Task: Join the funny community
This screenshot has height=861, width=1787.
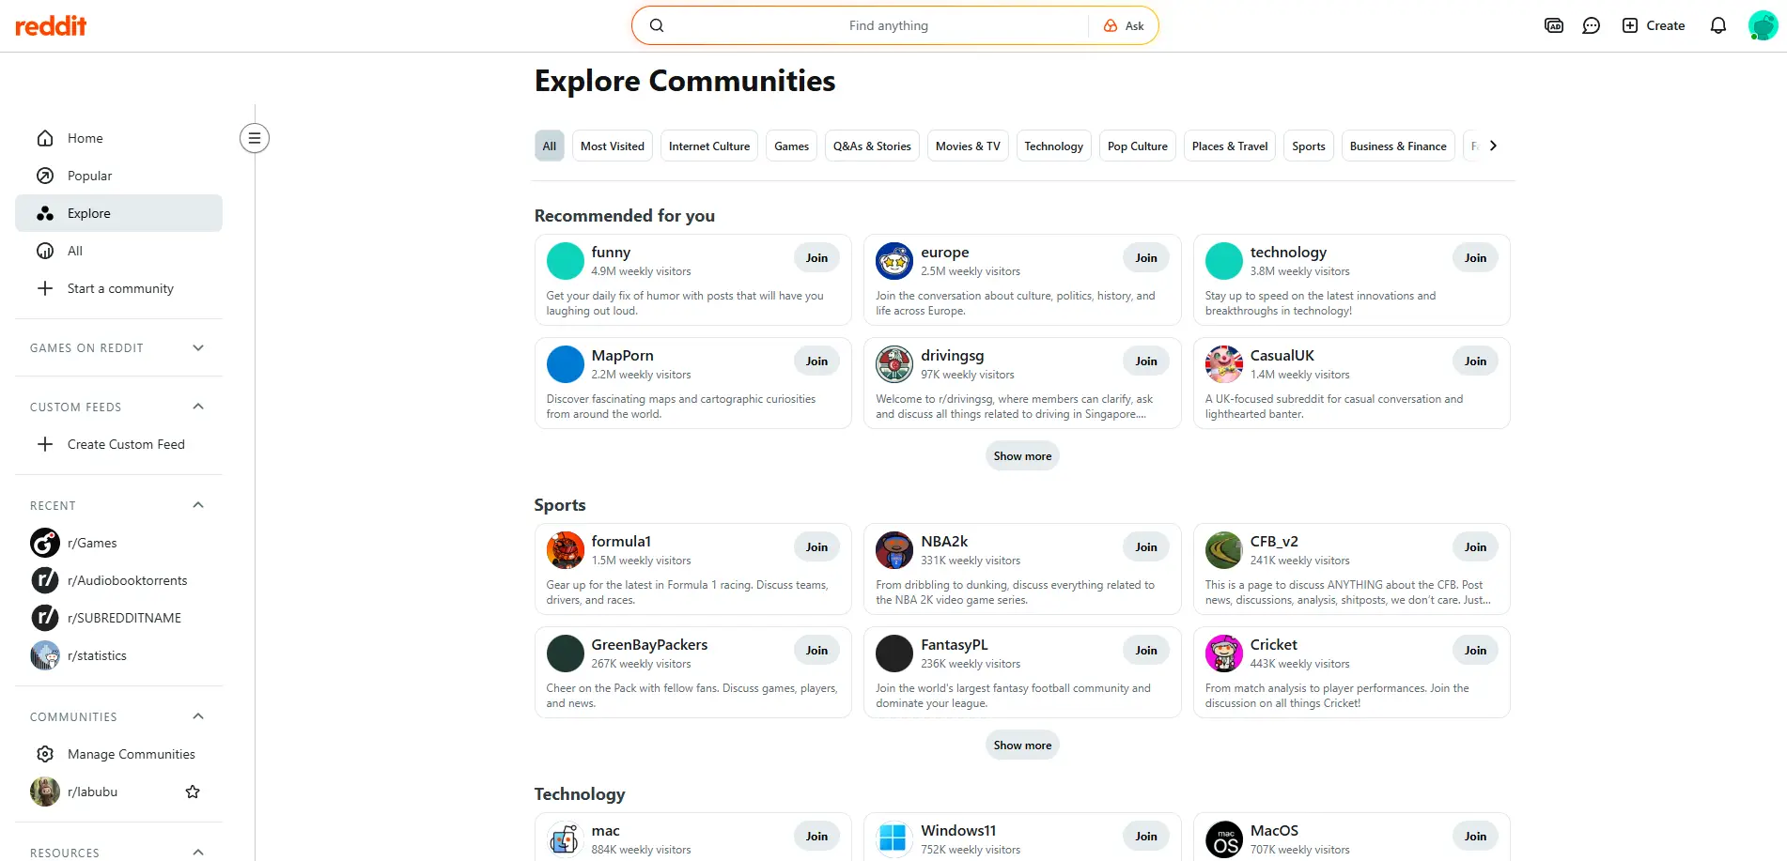Action: point(816,258)
